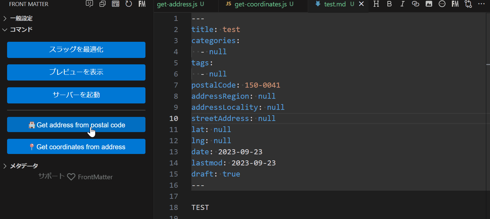
Task: Insert an image using the picture icon
Action: tap(429, 4)
